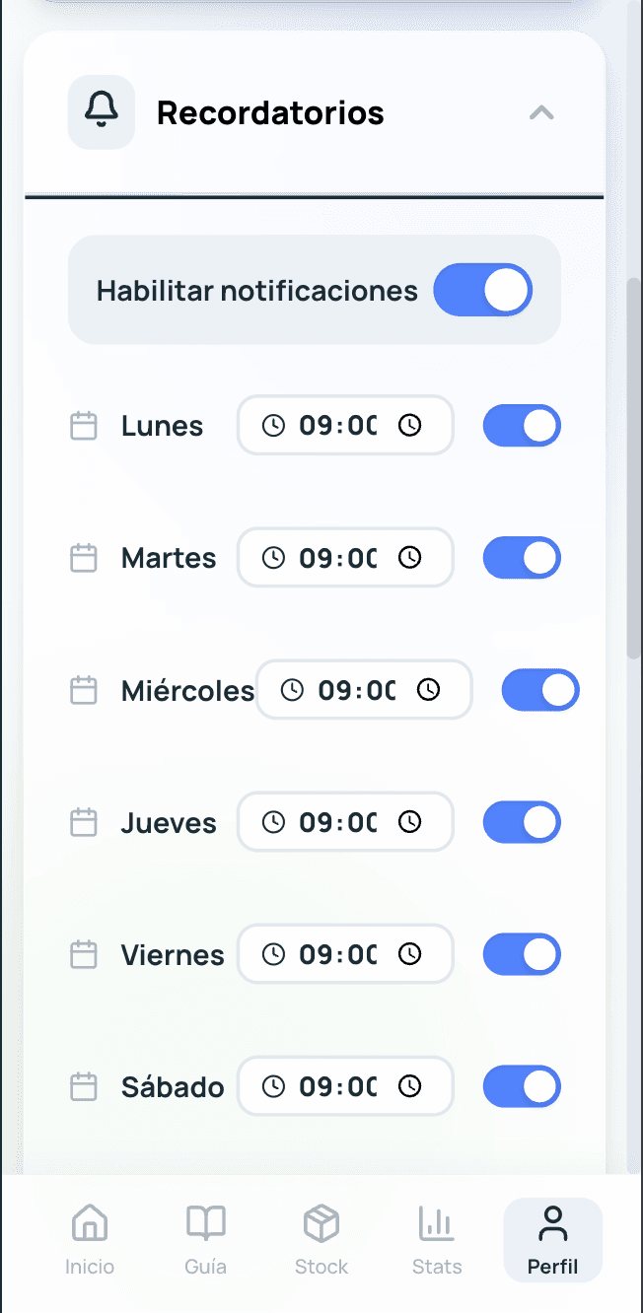Click the bell icon in Recordatorios header

pos(102,111)
